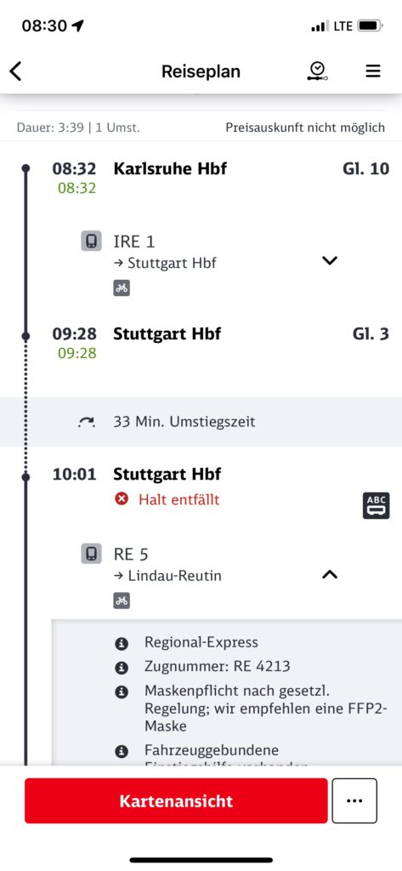Select Karlsruhe Hbf departure stop
This screenshot has width=402, height=871.
tap(170, 169)
